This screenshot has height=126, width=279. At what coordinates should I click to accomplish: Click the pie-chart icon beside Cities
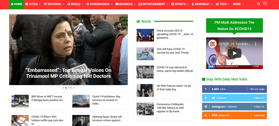coord(27,4)
